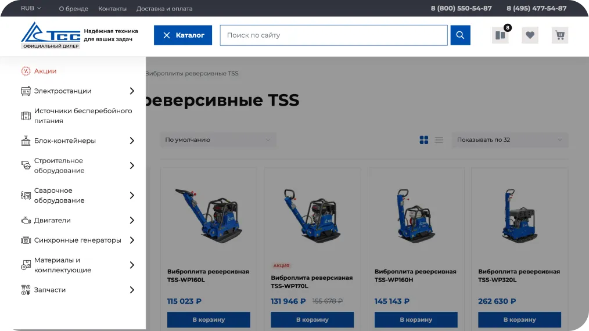Expand the Запчасти submenu arrow
This screenshot has height=331, width=589.
(x=132, y=290)
